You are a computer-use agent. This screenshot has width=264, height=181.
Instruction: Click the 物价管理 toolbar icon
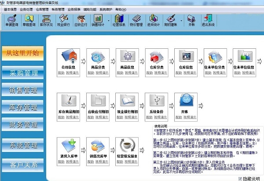pos(139,20)
